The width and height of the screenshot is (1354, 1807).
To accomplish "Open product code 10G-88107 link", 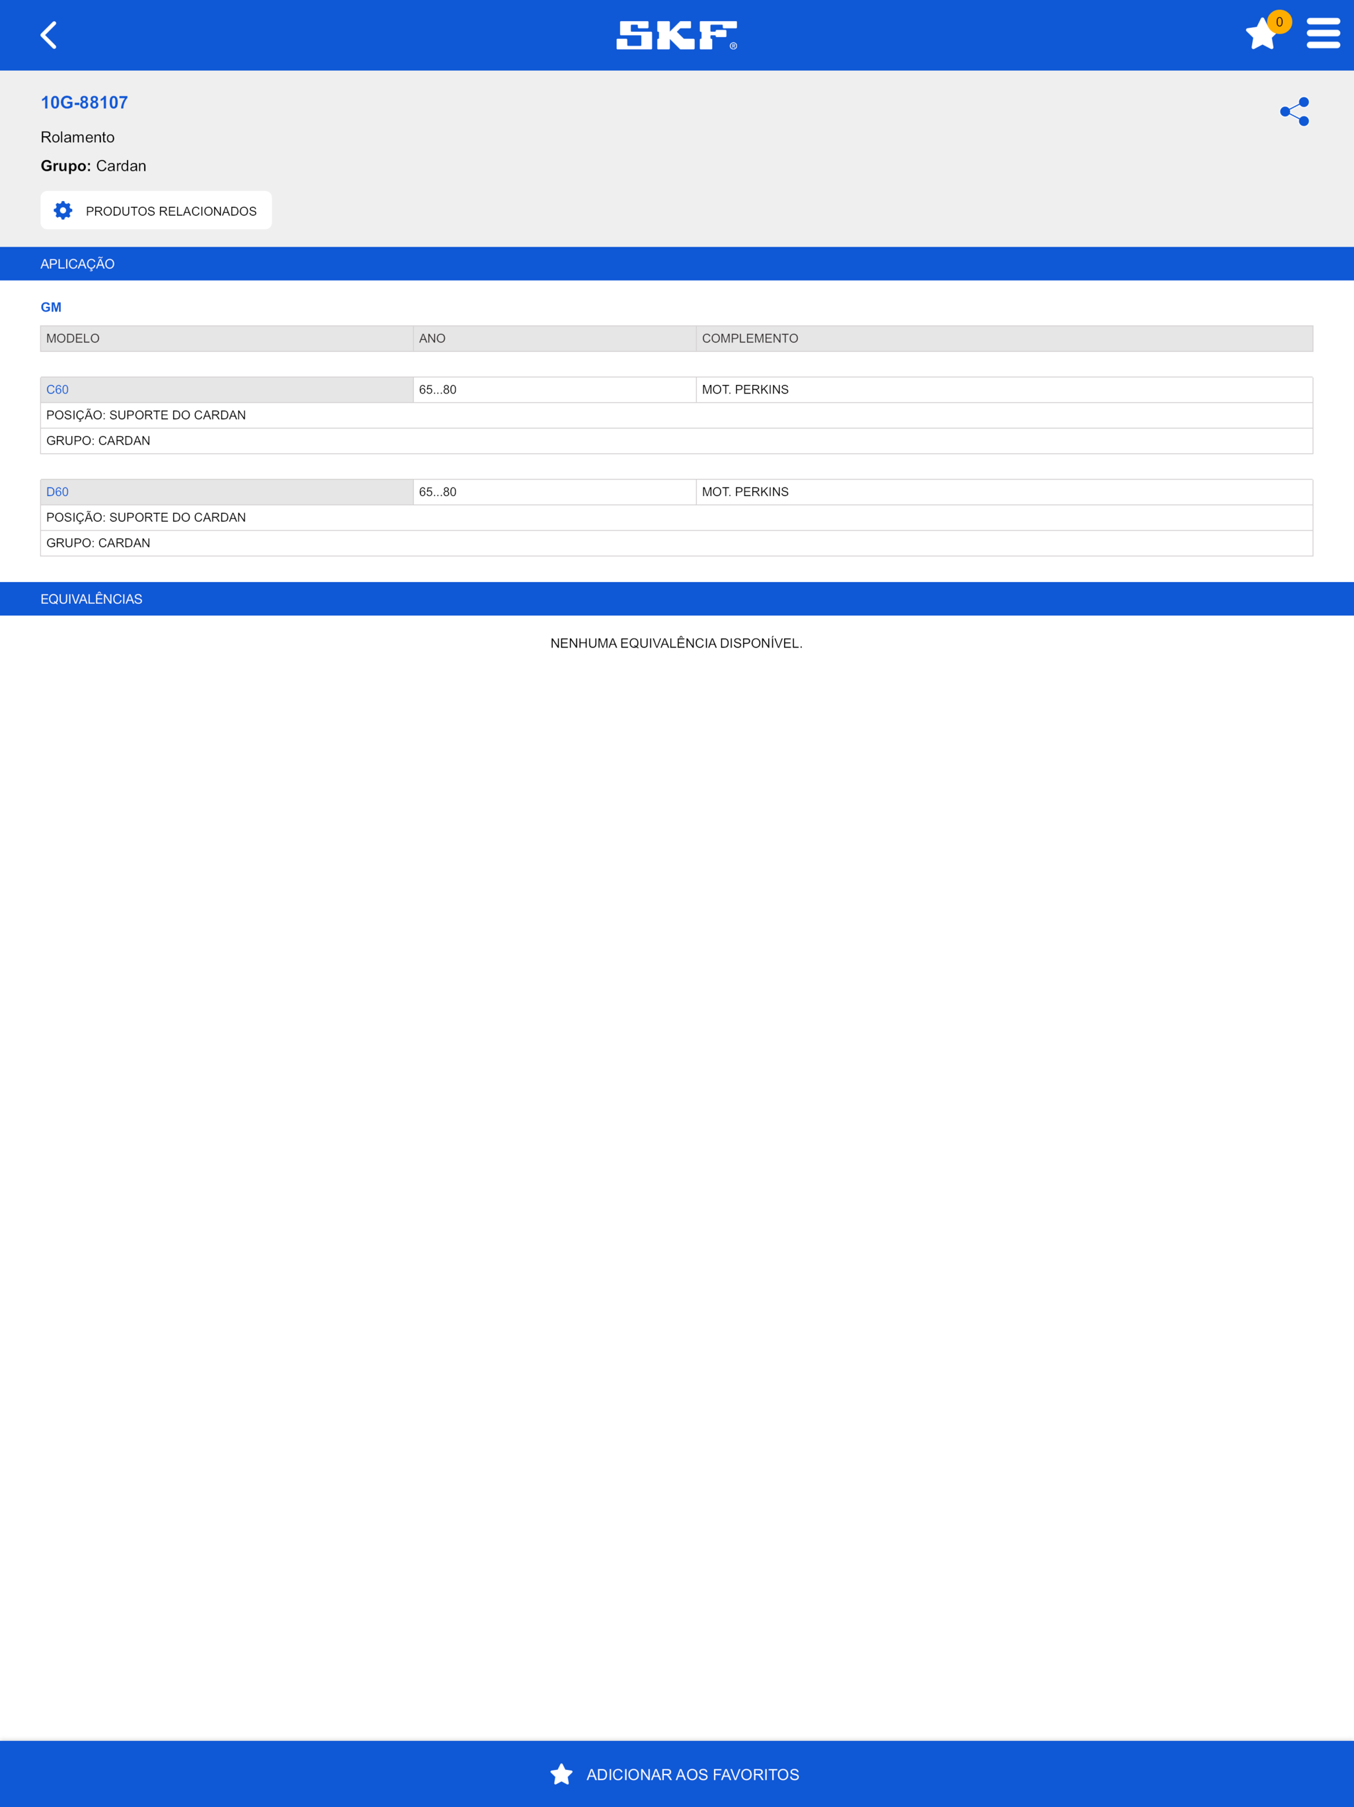I will [83, 101].
